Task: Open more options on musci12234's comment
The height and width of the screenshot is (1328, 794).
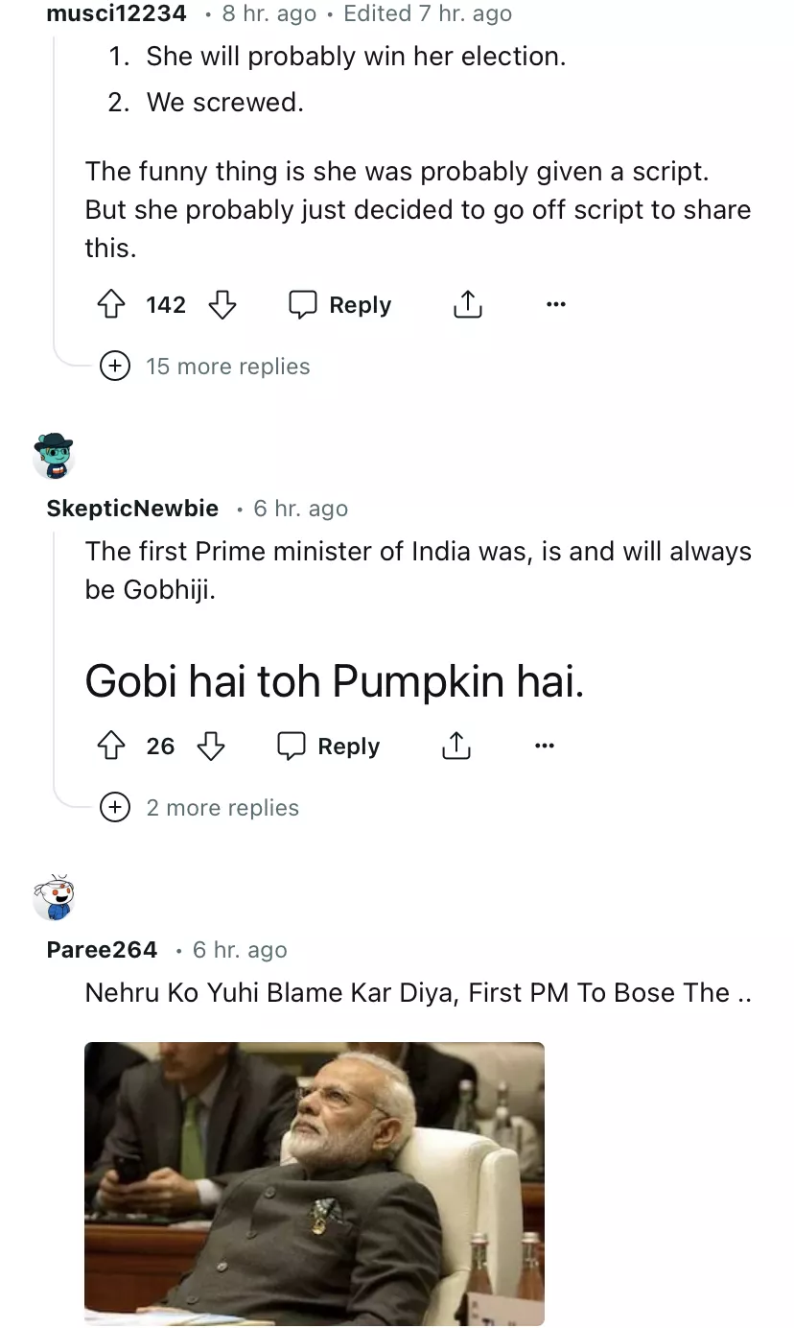Action: point(555,305)
